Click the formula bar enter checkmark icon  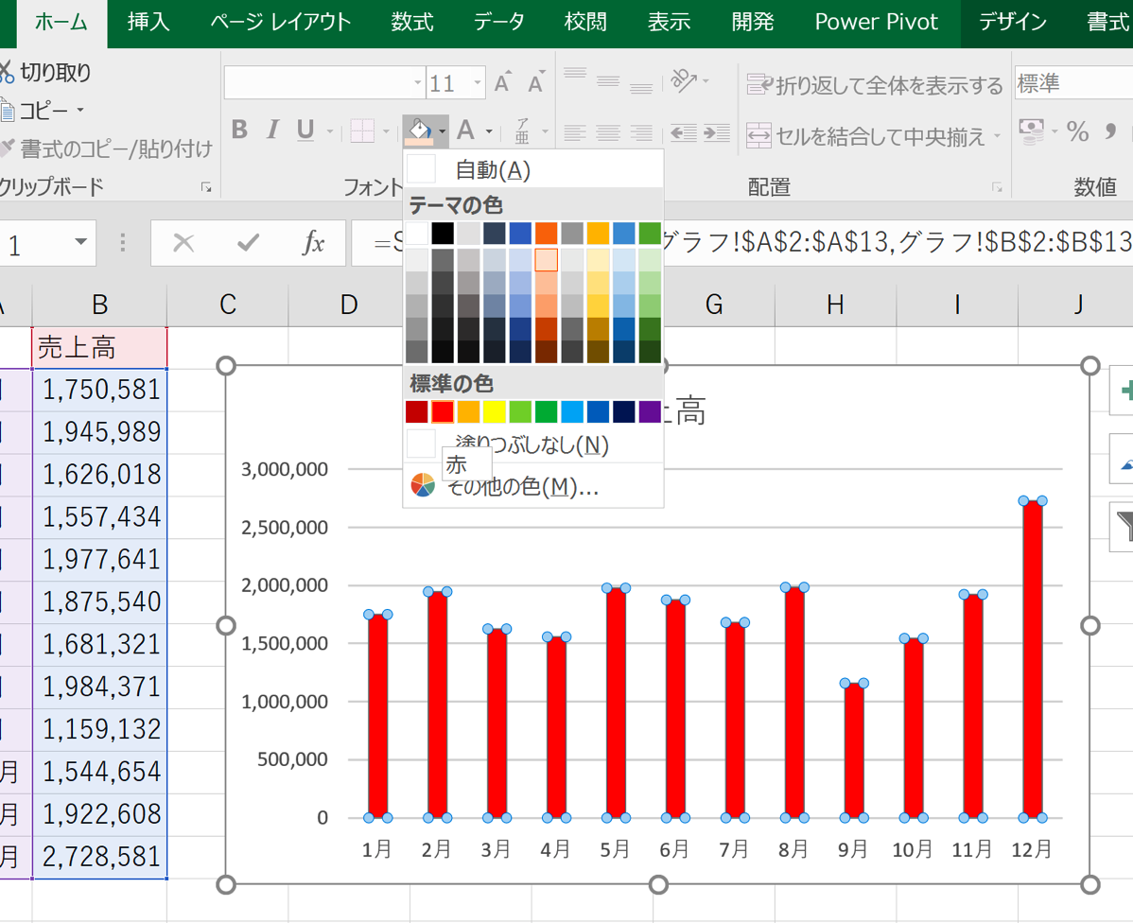click(x=248, y=243)
